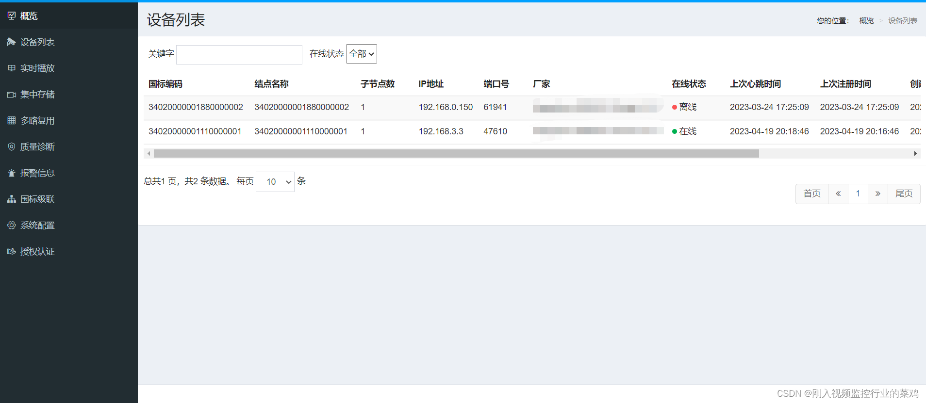Open the 在线状态 全部 dropdown

point(362,54)
